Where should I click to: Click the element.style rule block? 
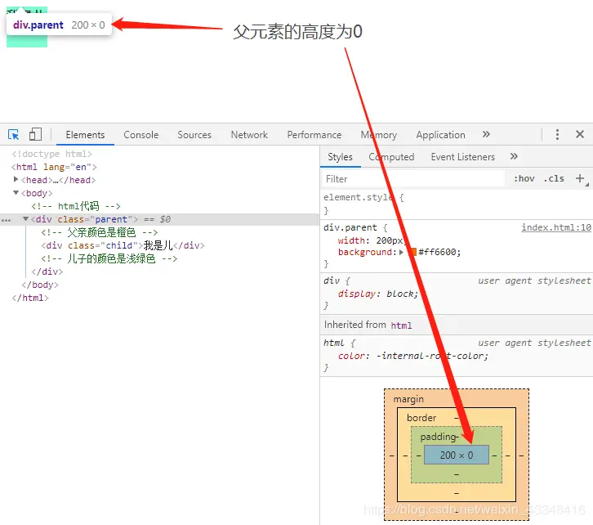[457, 204]
